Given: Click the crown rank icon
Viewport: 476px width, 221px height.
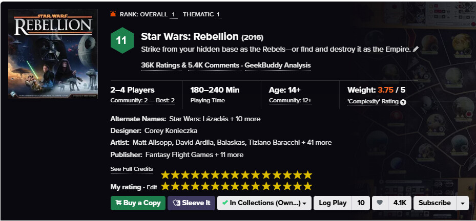Looking at the screenshot, I should (x=113, y=14).
